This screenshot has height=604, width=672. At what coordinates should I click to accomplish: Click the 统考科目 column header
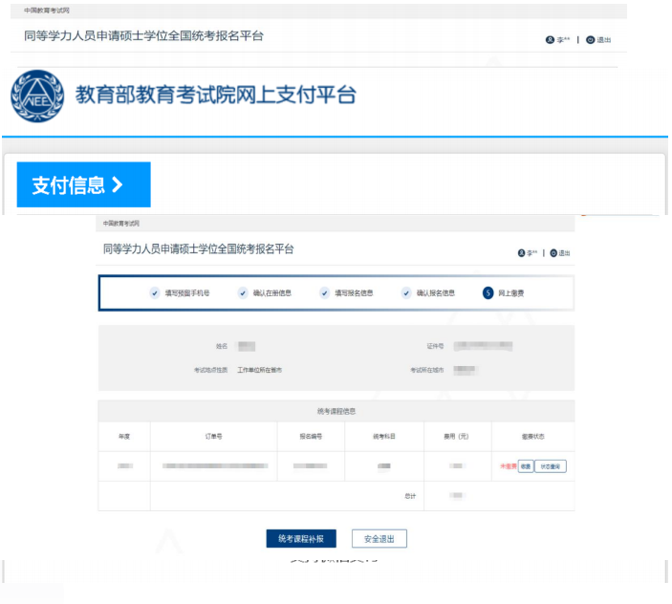384,437
